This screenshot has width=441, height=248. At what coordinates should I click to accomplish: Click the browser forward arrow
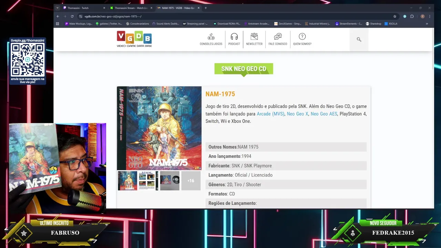point(65,16)
